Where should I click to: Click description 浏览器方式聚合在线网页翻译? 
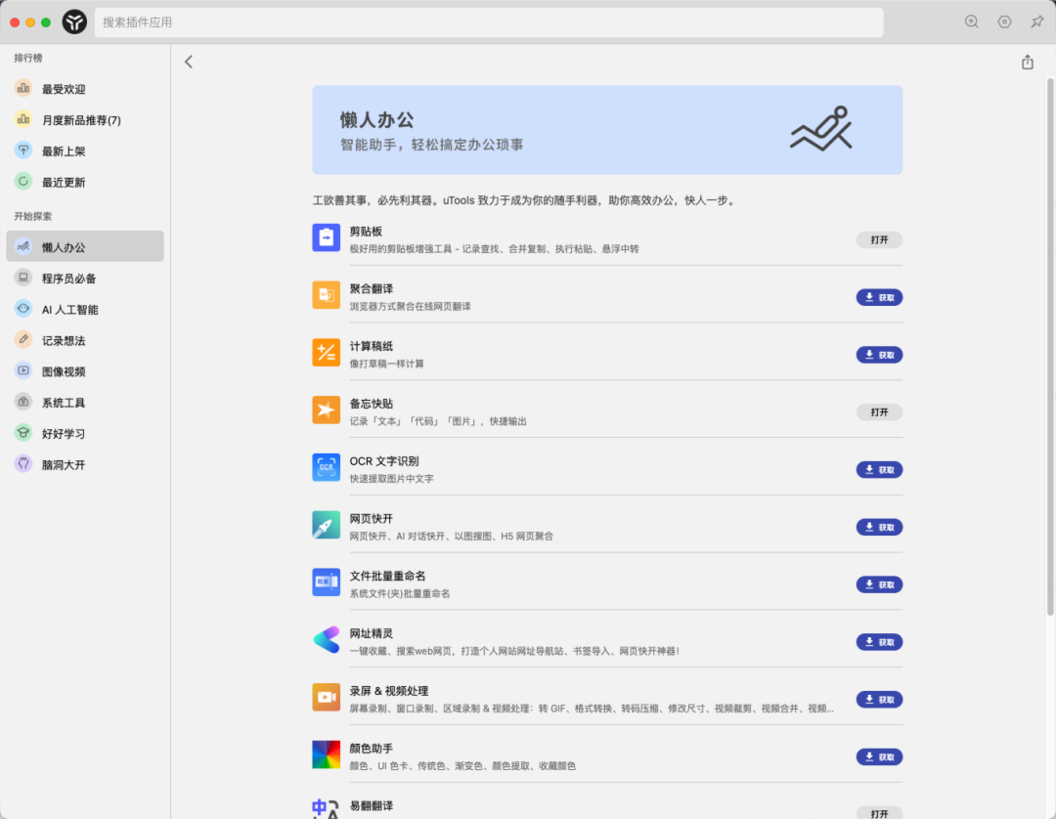[x=410, y=307]
